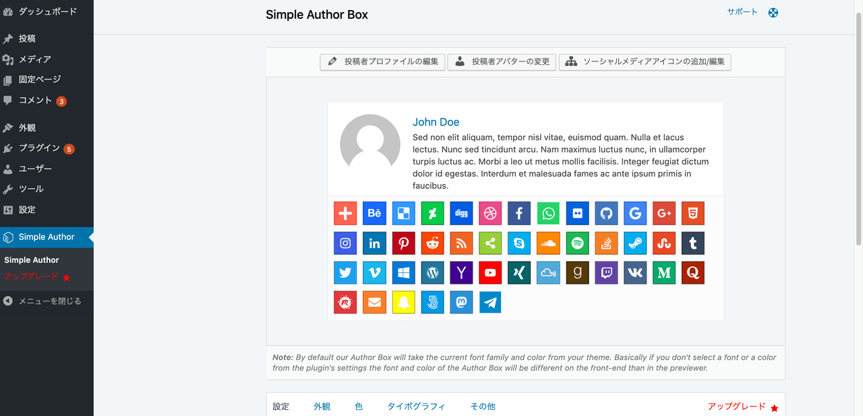Open the WhatsApp social icon
863x416 pixels.
click(548, 214)
